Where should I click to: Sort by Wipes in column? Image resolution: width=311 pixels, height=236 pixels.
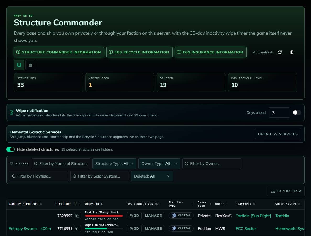(x=94, y=204)
